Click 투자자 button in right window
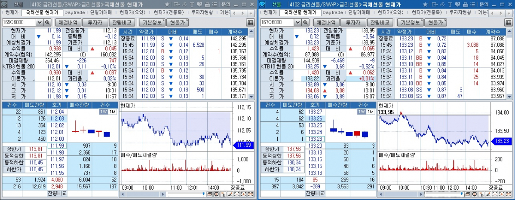Screen dimensions: 515x200 pos(353,22)
